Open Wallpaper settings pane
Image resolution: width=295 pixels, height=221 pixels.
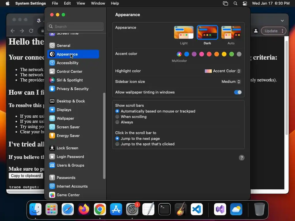(73, 118)
